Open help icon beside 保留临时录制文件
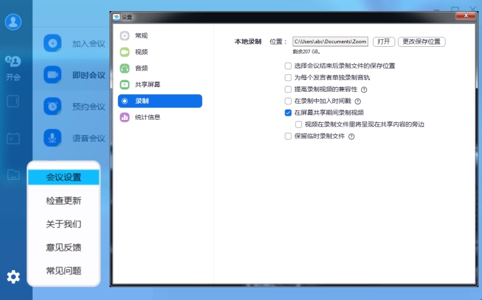 click(351, 136)
